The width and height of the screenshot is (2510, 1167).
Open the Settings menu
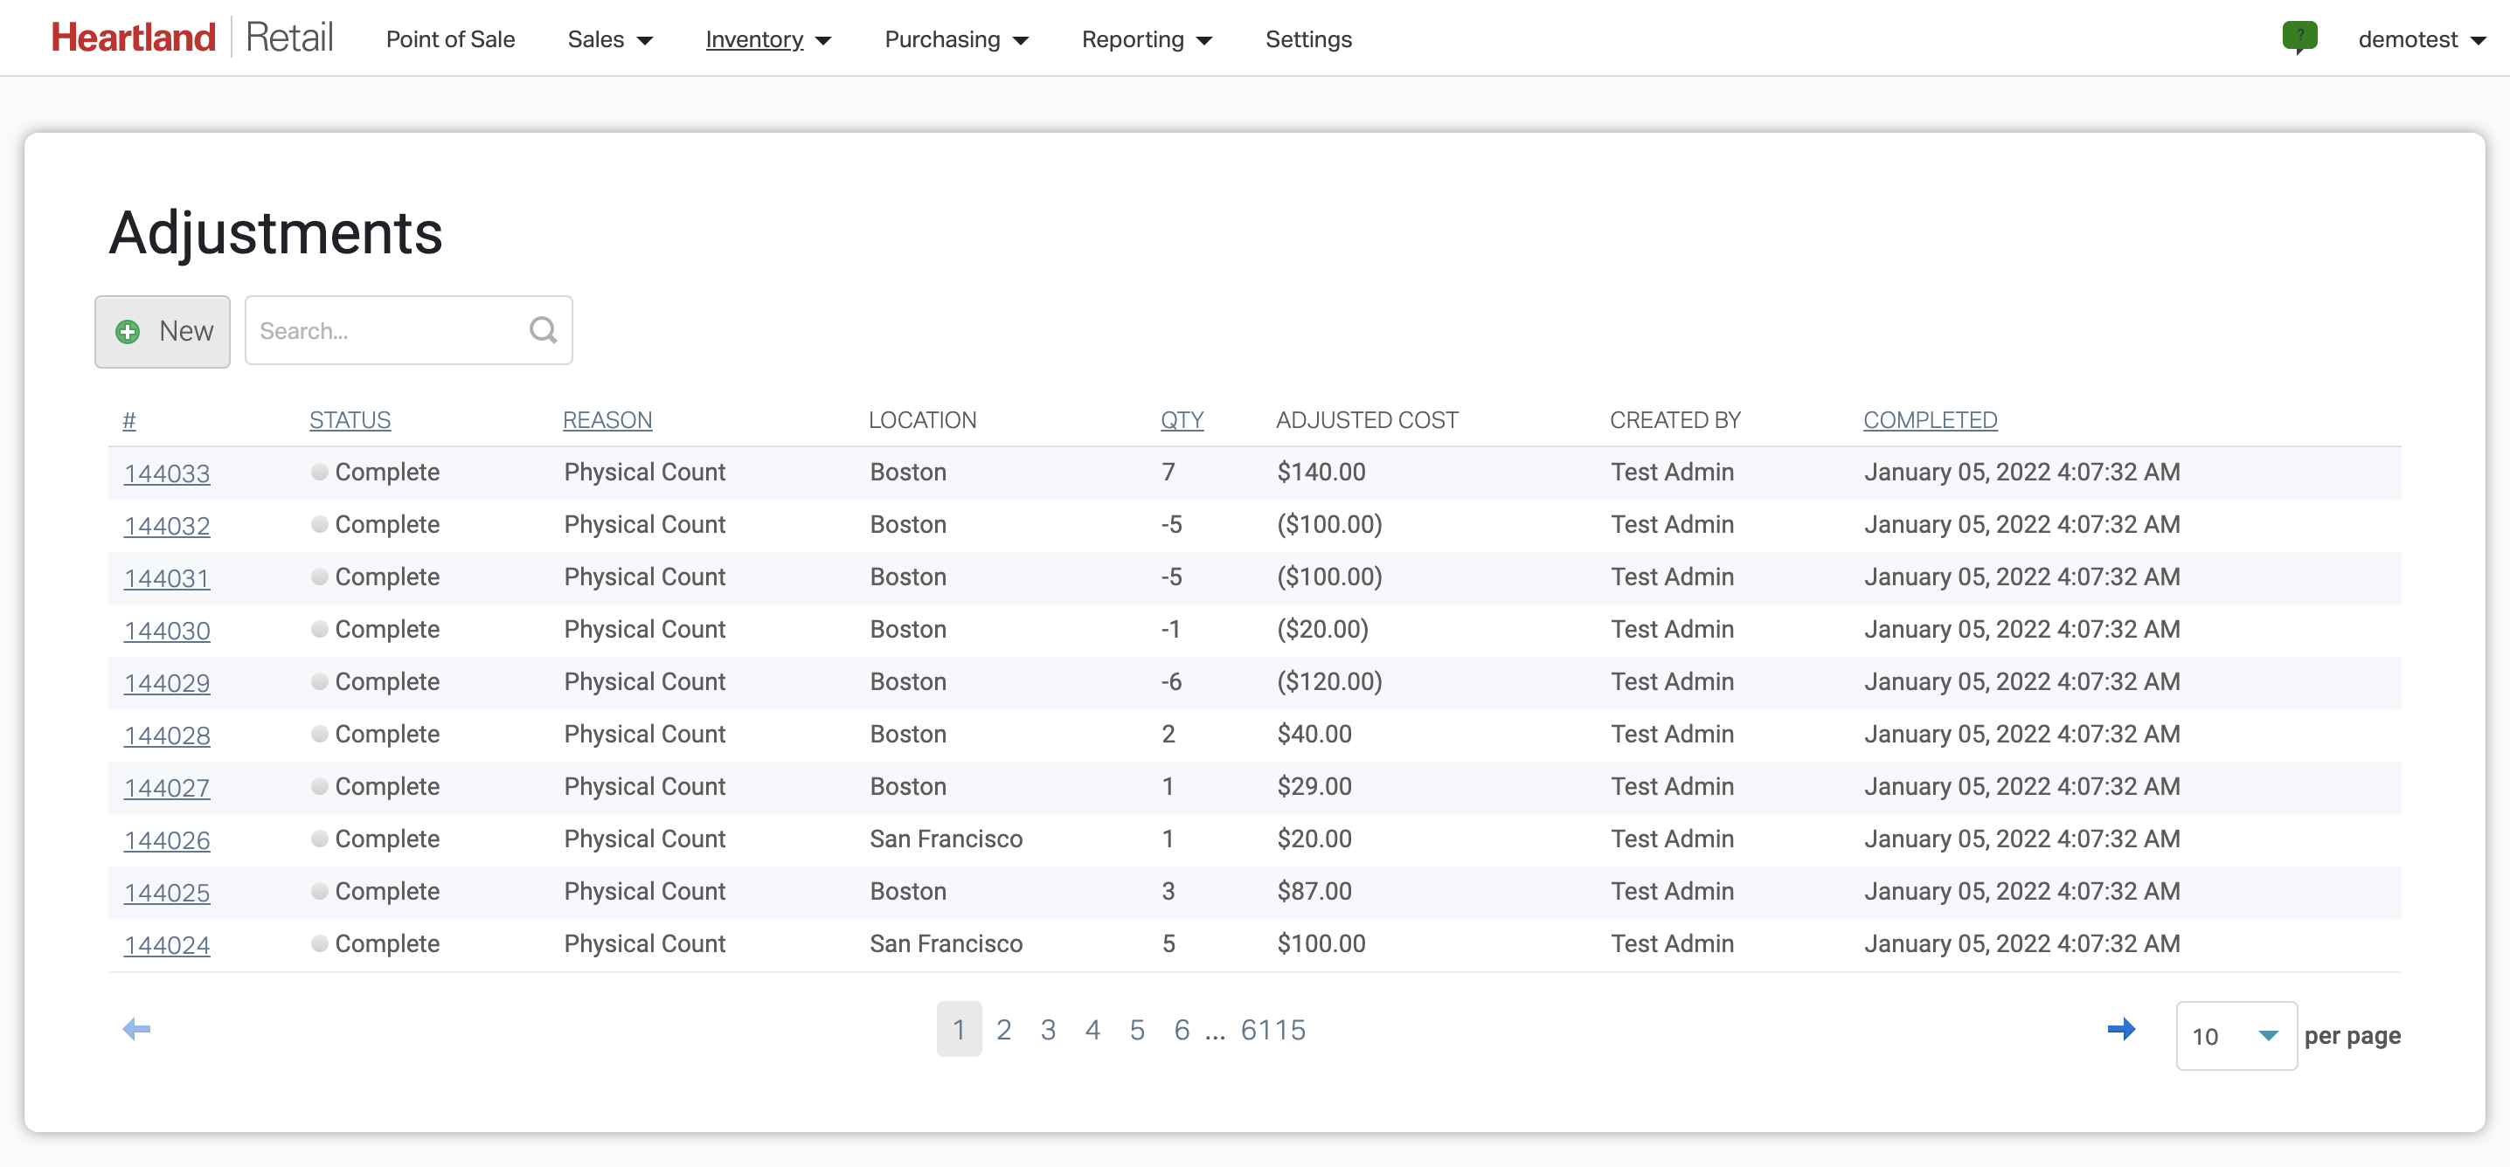pos(1308,39)
